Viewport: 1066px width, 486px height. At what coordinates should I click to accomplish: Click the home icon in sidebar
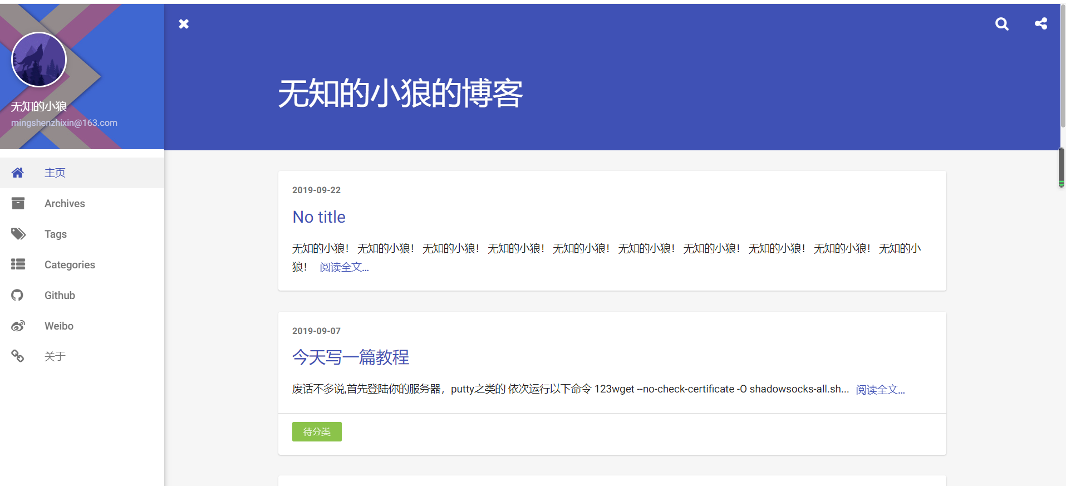point(18,173)
